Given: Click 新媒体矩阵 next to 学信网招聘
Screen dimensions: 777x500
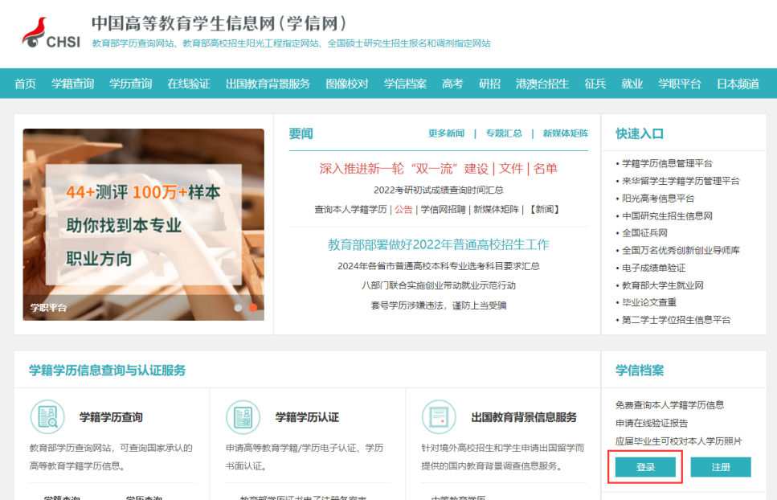Looking at the screenshot, I should [x=496, y=210].
